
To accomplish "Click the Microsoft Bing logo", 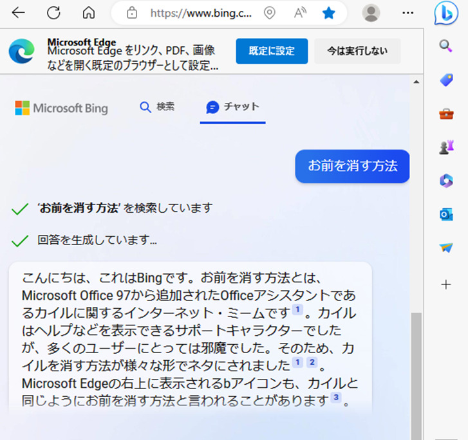I will pyautogui.click(x=61, y=108).
